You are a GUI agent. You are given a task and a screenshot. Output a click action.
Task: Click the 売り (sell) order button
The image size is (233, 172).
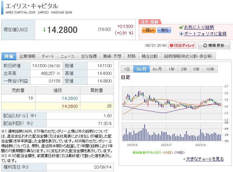(x=164, y=30)
